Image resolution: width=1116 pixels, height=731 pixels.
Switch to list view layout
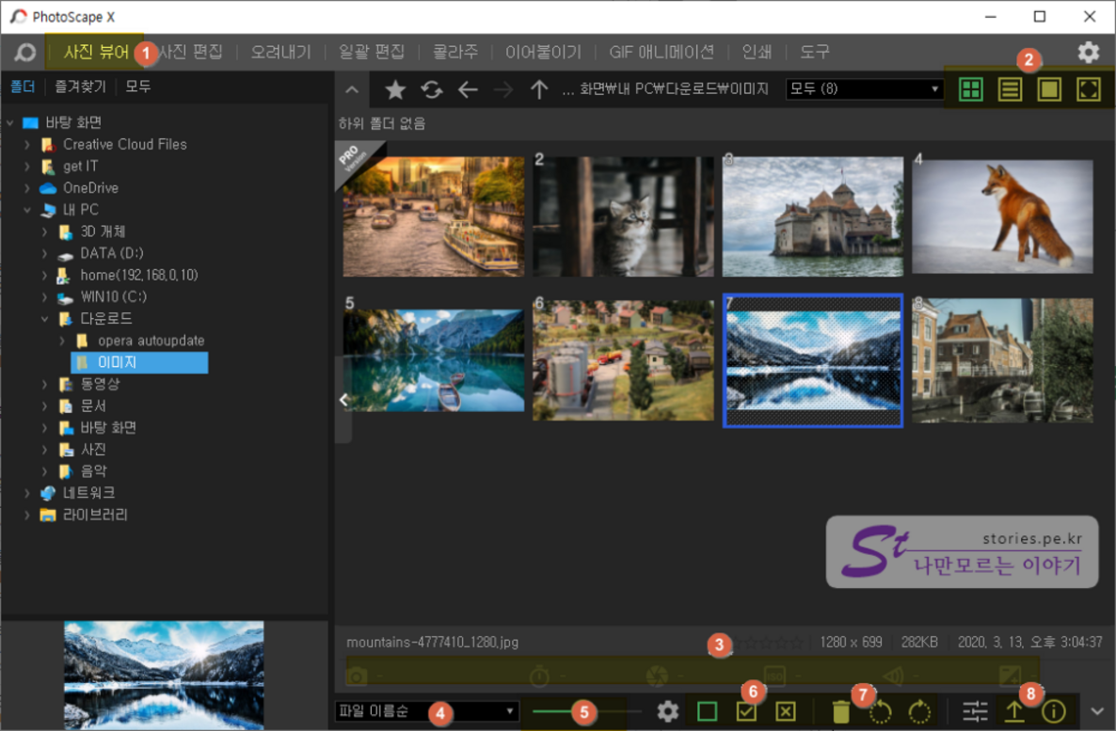[1010, 89]
